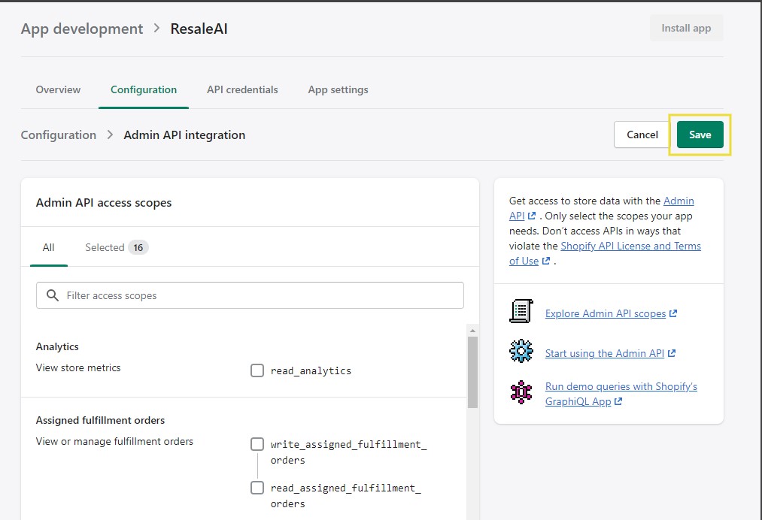Check read_assigned_fulfillment_orders scope
The height and width of the screenshot is (520, 762).
(257, 488)
